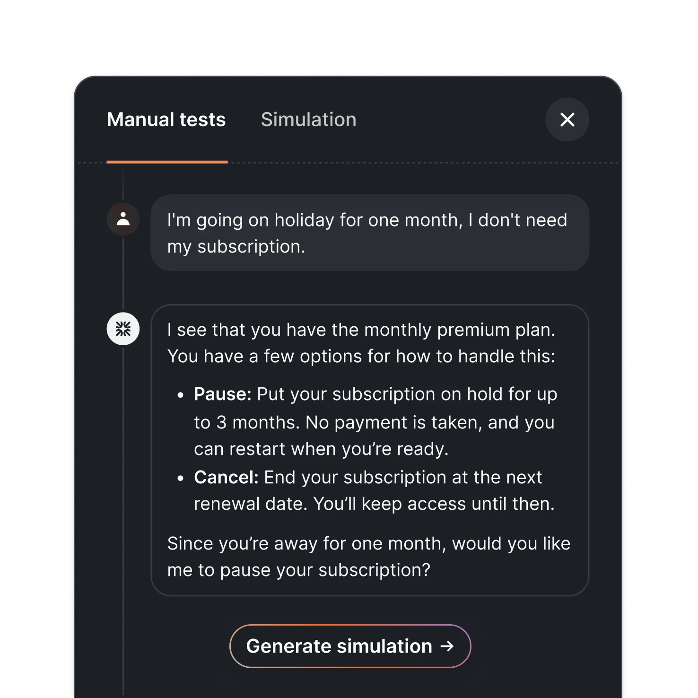Select the Manual tests tab

point(166,120)
